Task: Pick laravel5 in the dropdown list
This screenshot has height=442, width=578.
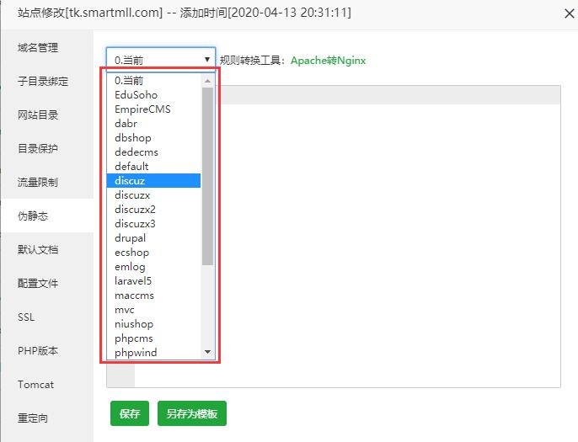Action: point(133,280)
